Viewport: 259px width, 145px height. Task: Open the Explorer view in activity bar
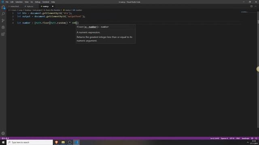(x=3, y=7)
